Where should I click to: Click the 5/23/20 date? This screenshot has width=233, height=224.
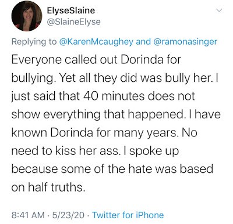click(68, 215)
